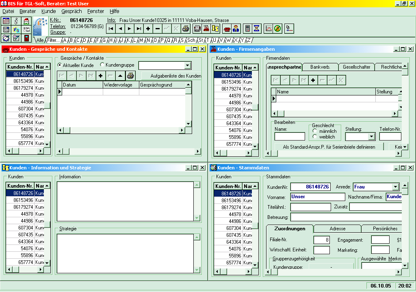Click the green crossed-out circle toolbar icon
This screenshot has width=416, height=292.
coord(277,29)
